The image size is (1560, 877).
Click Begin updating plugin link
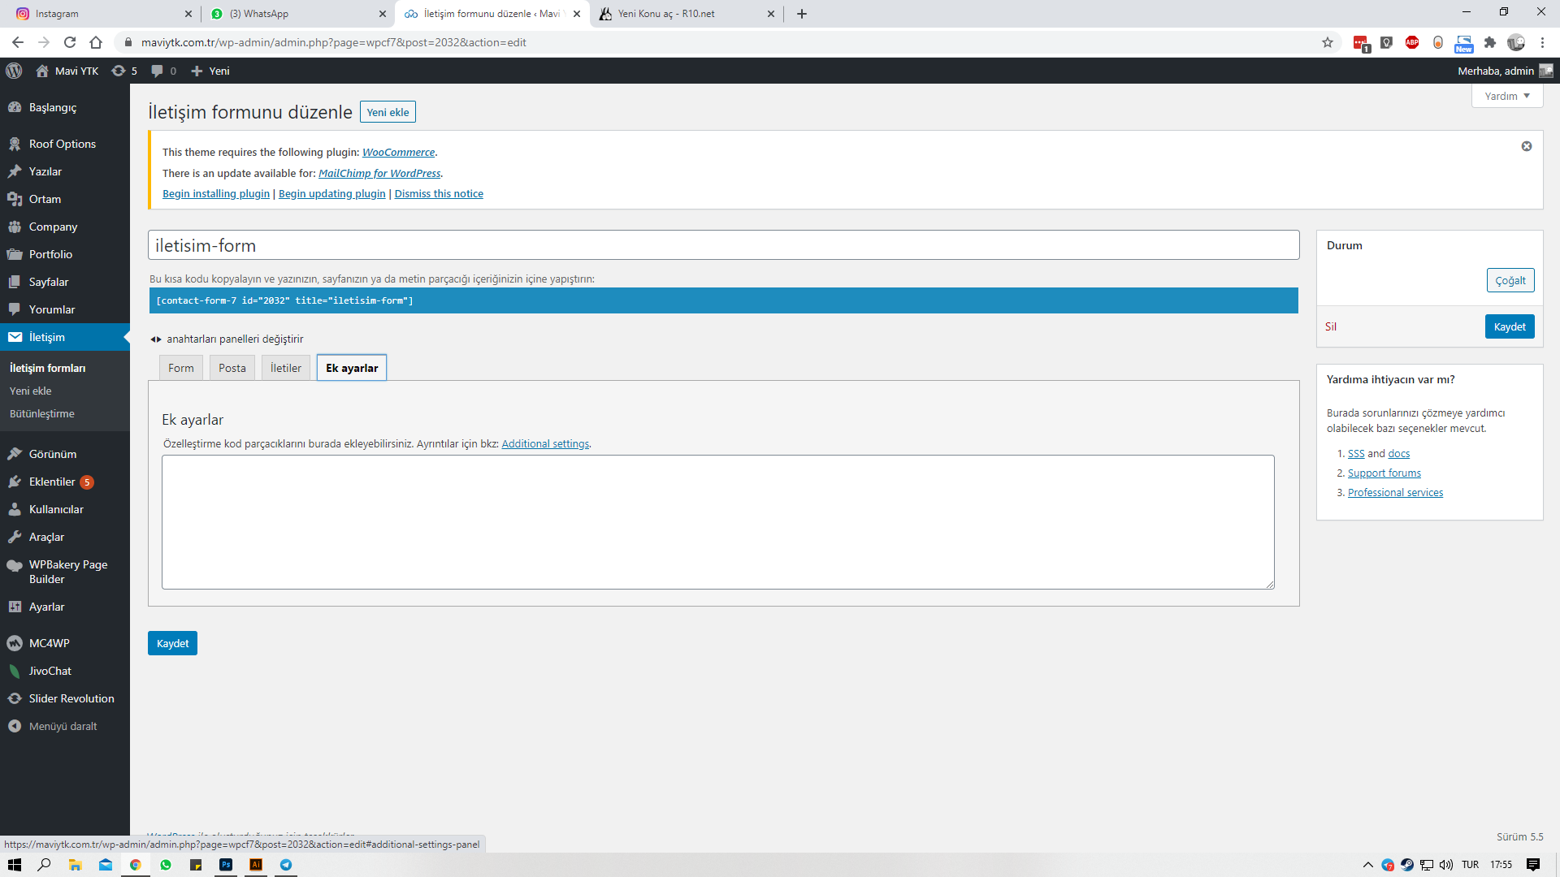(x=332, y=193)
